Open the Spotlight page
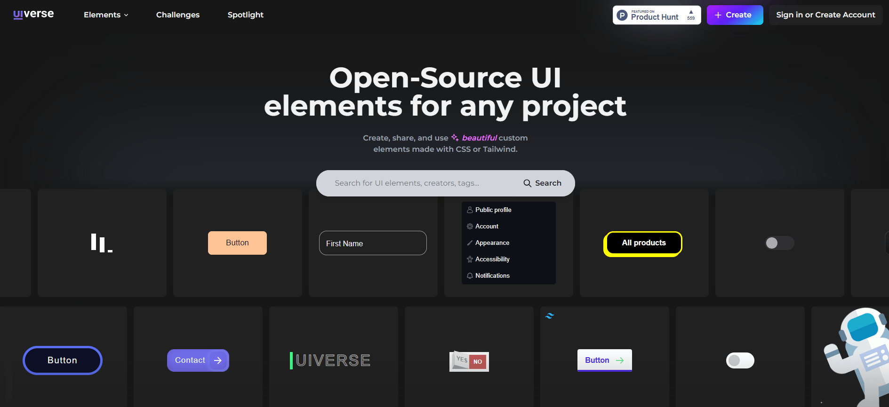 (246, 15)
